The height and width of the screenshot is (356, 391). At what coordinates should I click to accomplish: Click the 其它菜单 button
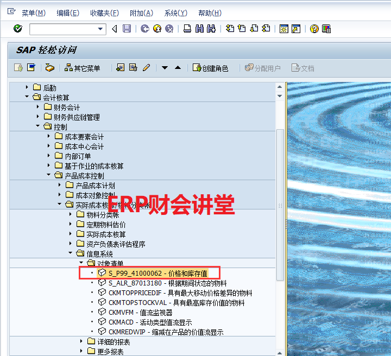click(x=83, y=68)
